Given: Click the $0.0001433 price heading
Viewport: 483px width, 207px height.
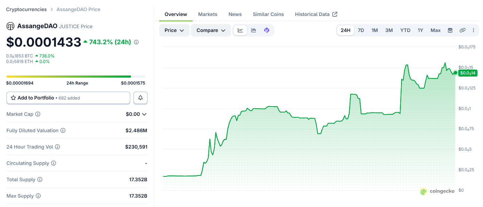Looking at the screenshot, I should pos(44,42).
